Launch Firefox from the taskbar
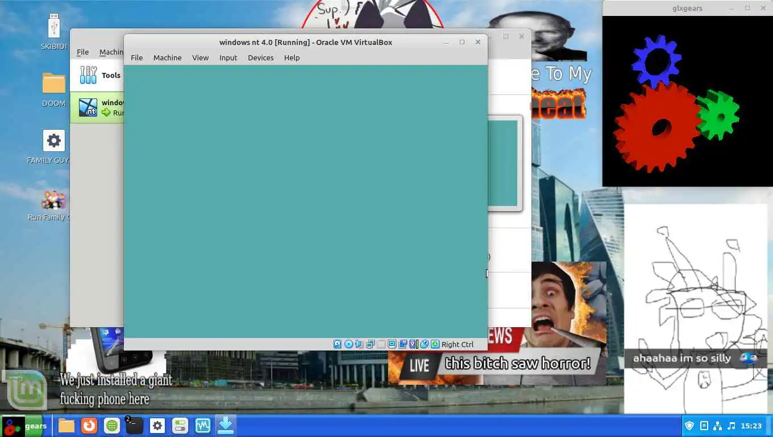The image size is (773, 437). 89,426
